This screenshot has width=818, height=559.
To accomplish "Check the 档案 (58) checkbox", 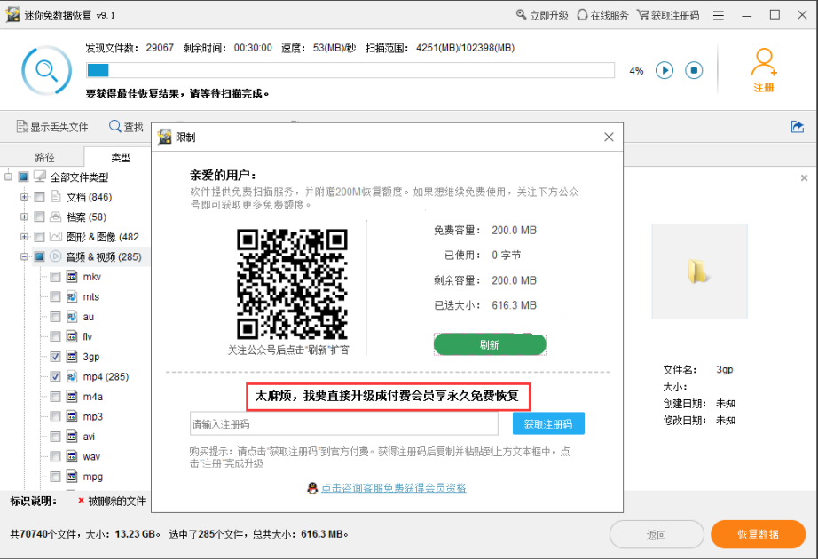I will (39, 217).
